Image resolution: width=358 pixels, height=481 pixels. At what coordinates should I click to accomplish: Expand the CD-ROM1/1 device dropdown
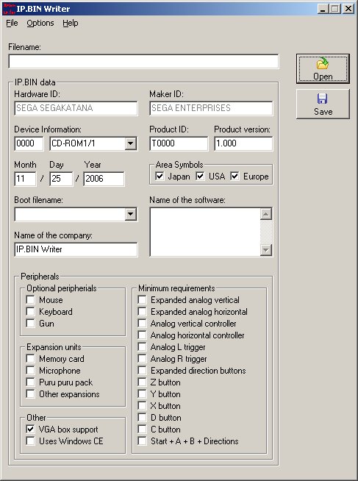131,143
